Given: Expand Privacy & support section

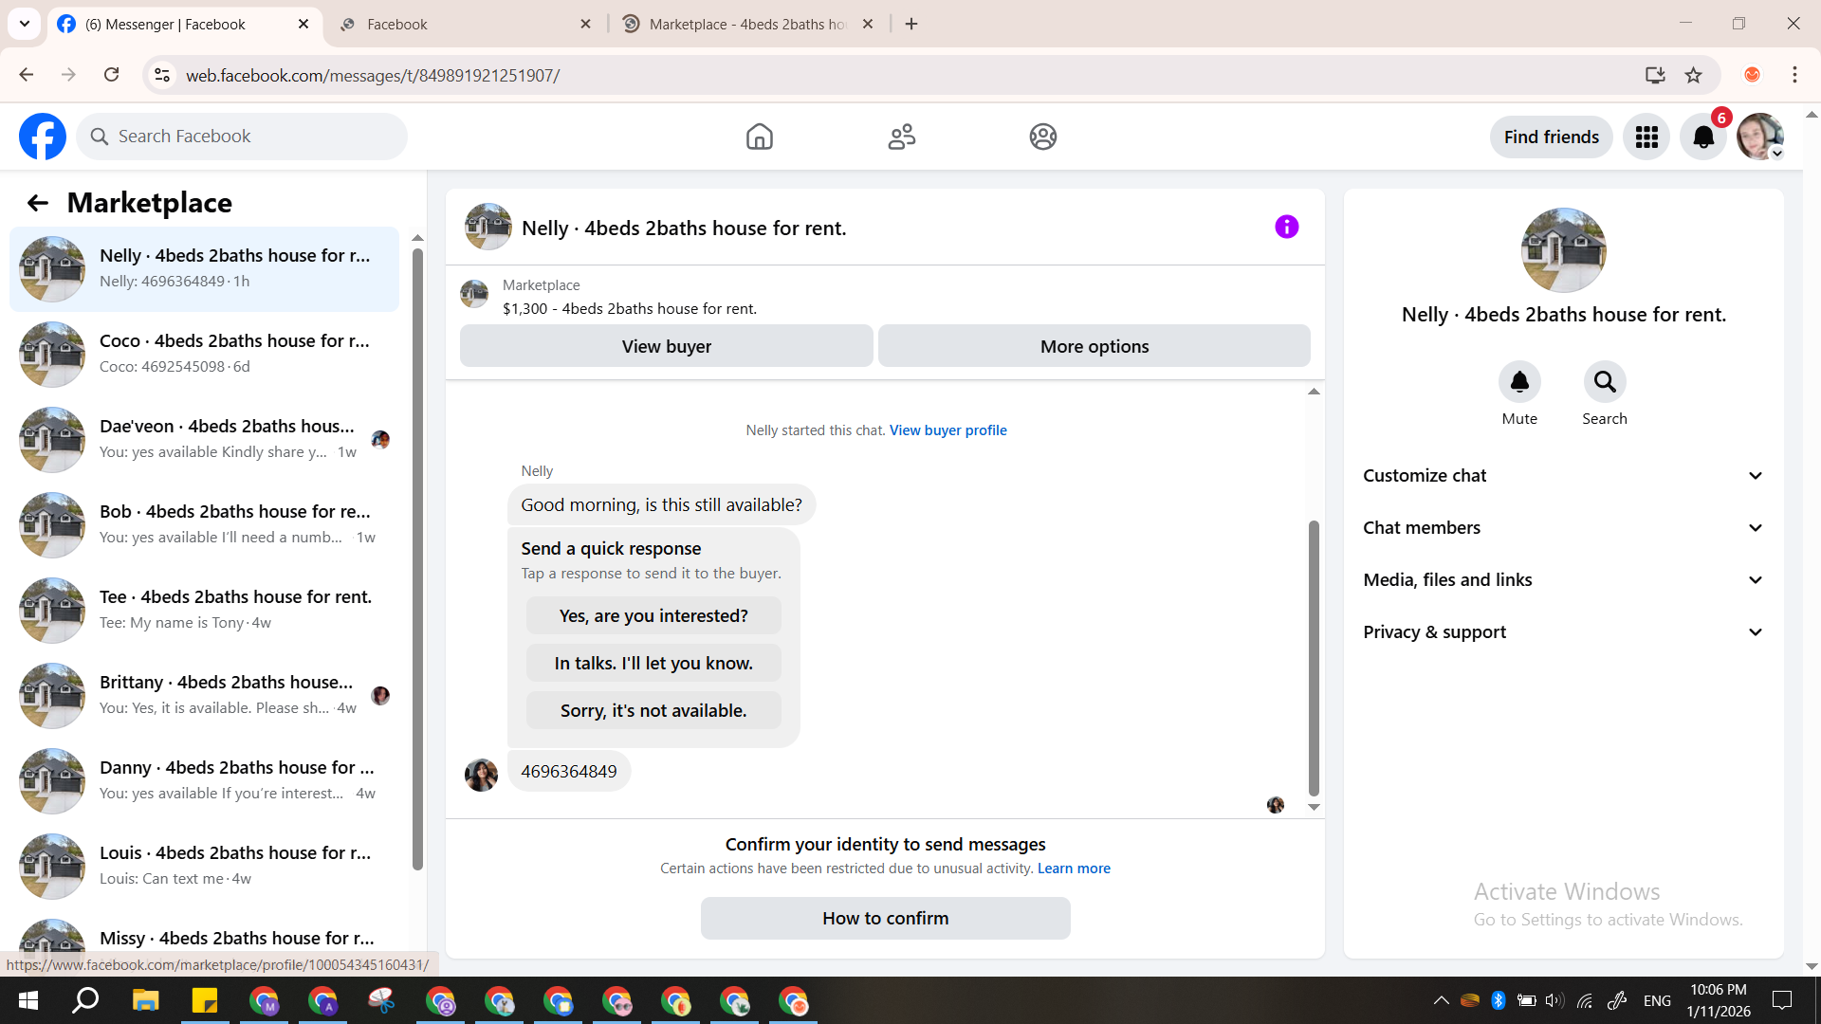Looking at the screenshot, I should 1564,632.
